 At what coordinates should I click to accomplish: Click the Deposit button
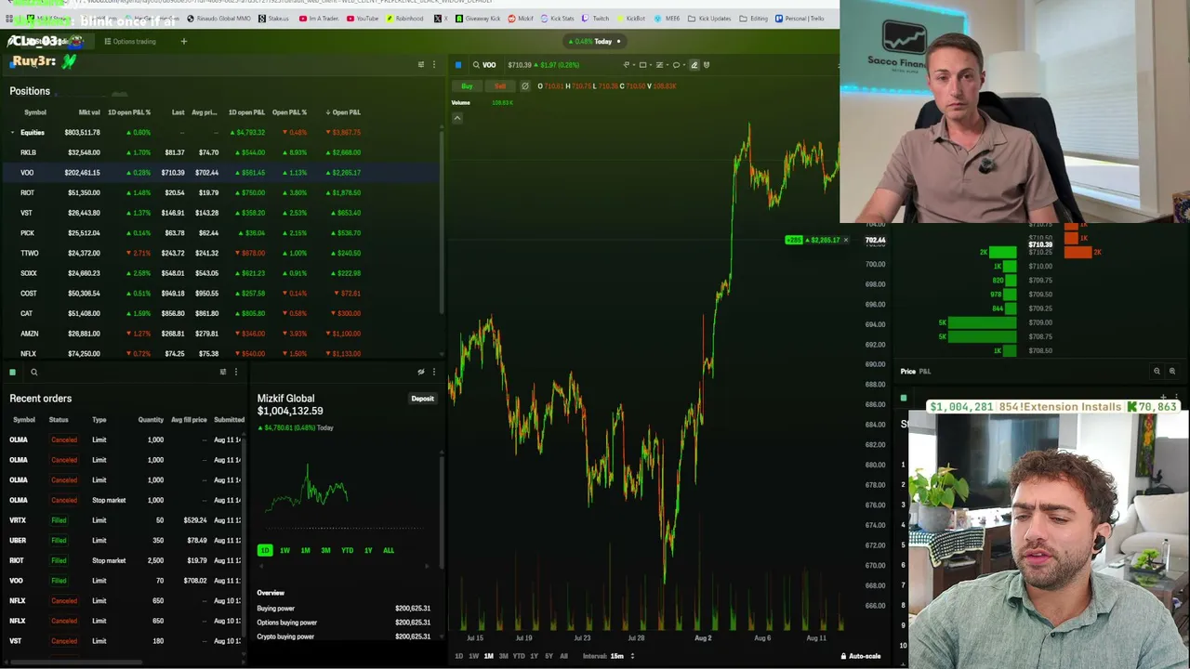423,399
